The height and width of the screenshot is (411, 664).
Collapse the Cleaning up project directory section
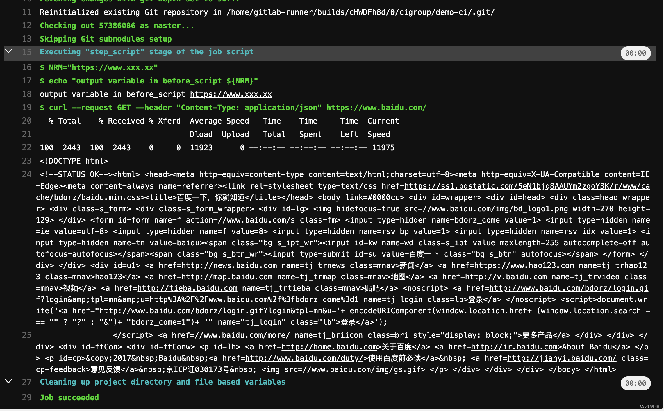(x=9, y=381)
